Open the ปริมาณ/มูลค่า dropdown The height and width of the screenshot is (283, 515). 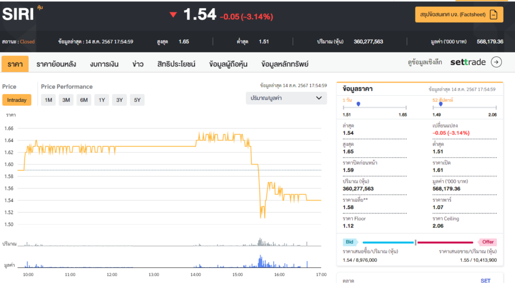click(x=286, y=98)
